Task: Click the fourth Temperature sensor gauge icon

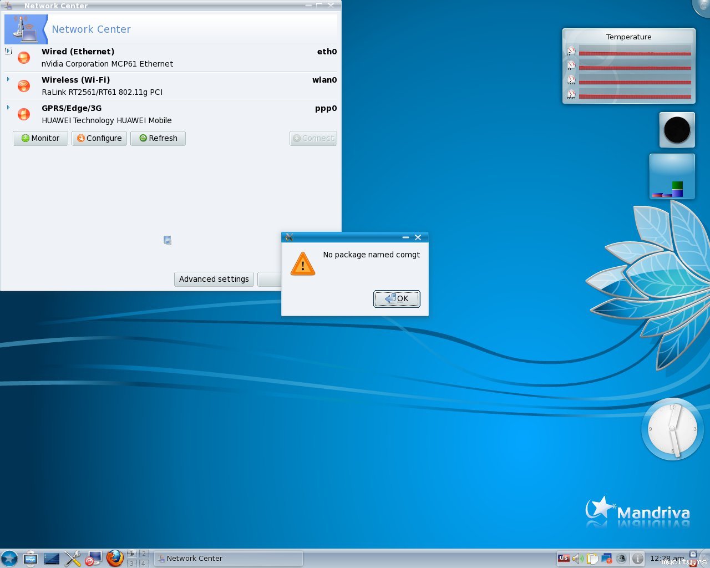Action: tap(571, 94)
